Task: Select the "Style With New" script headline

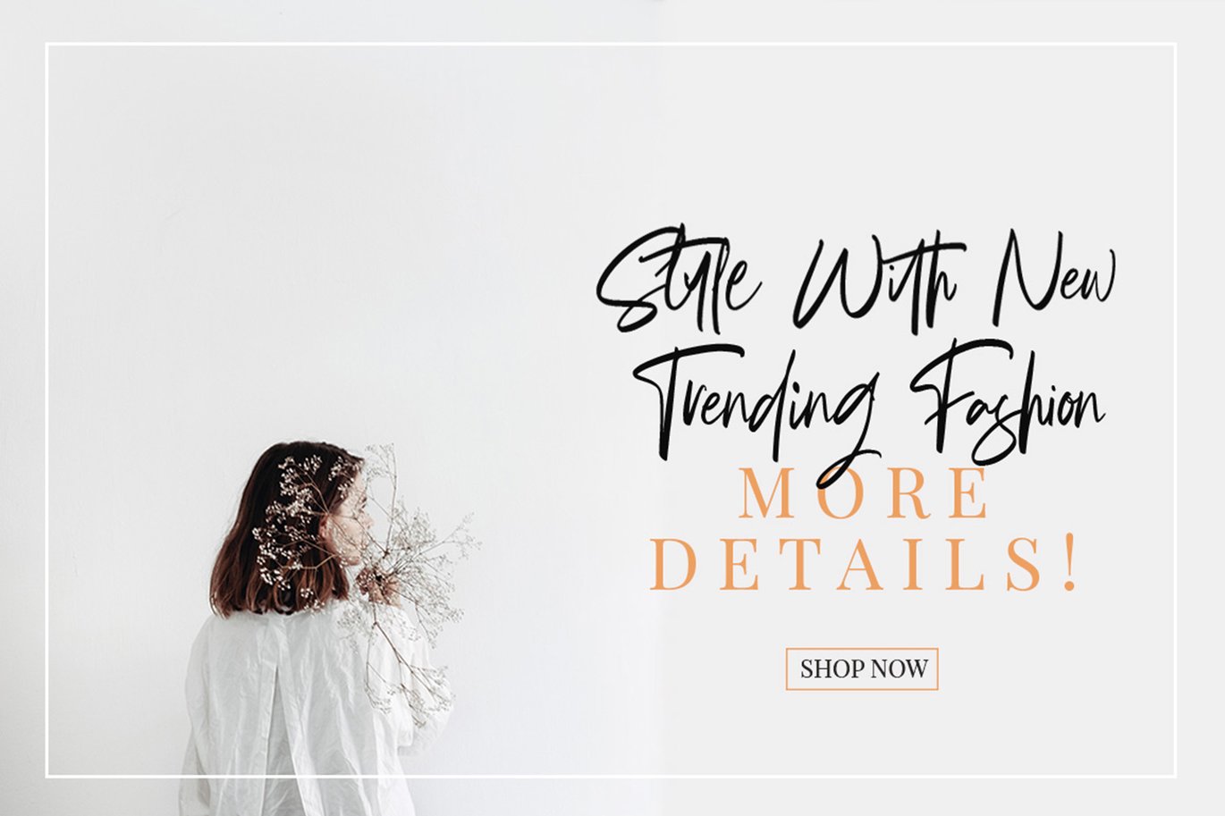Action: (x=857, y=282)
